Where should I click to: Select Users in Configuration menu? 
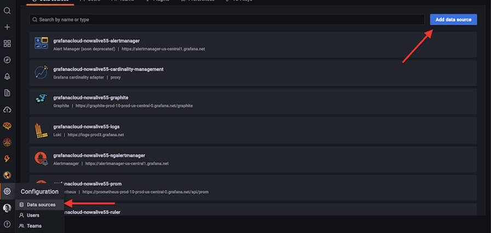coord(33,215)
